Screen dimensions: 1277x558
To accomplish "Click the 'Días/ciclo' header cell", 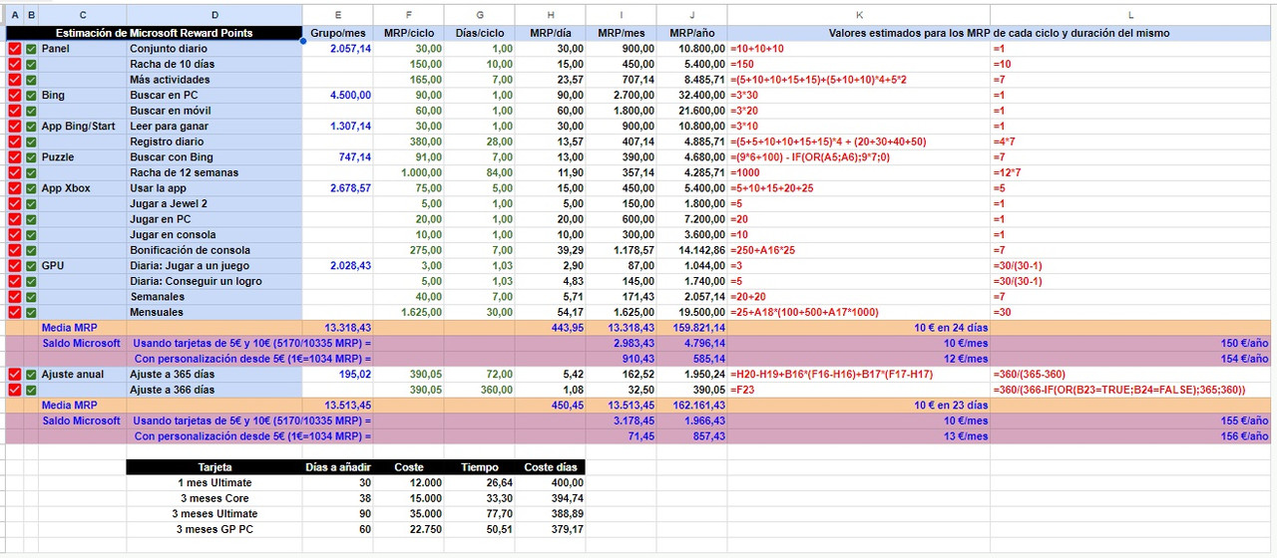I will (480, 33).
